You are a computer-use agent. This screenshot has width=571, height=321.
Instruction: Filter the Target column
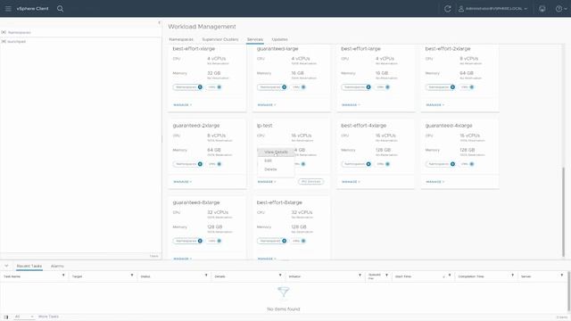coord(132,276)
